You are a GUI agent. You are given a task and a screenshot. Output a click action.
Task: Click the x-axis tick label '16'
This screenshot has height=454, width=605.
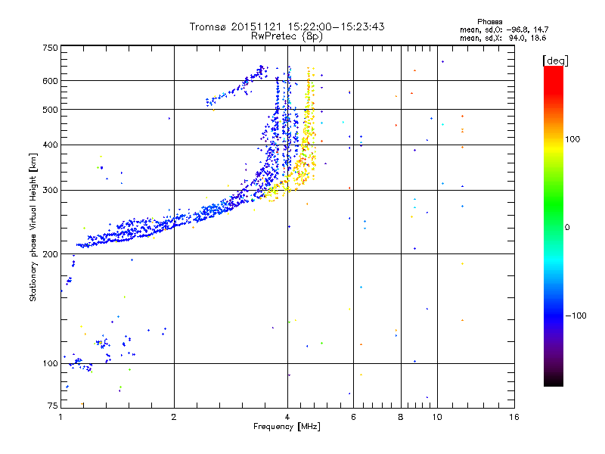click(514, 417)
